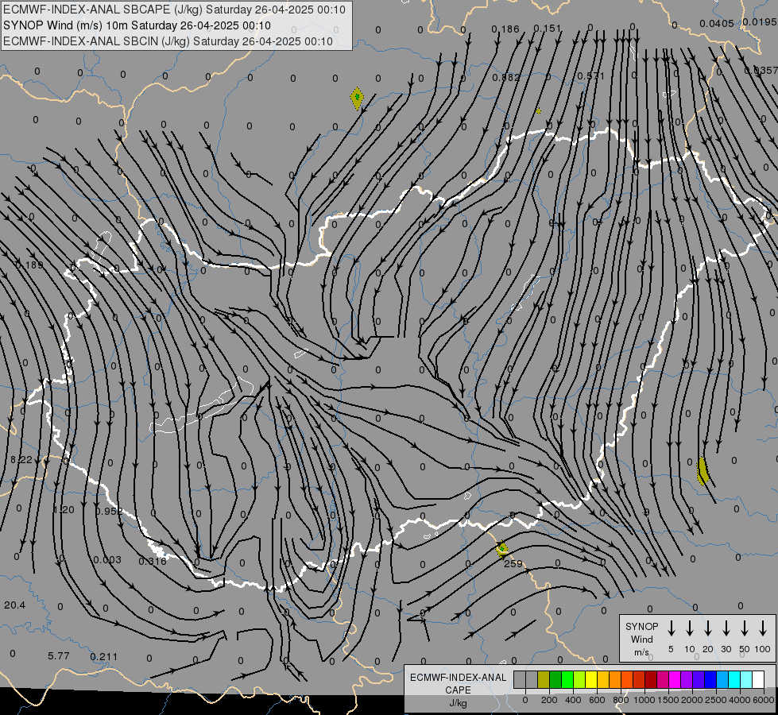778x715 pixels.
Task: Click the map value 5.77
Action: (59, 656)
